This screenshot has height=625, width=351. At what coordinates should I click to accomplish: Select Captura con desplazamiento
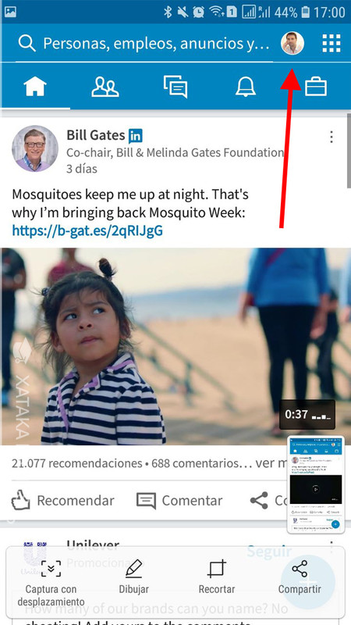pos(51,582)
